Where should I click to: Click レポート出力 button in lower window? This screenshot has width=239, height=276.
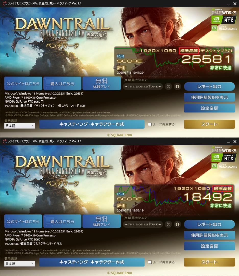point(209,224)
